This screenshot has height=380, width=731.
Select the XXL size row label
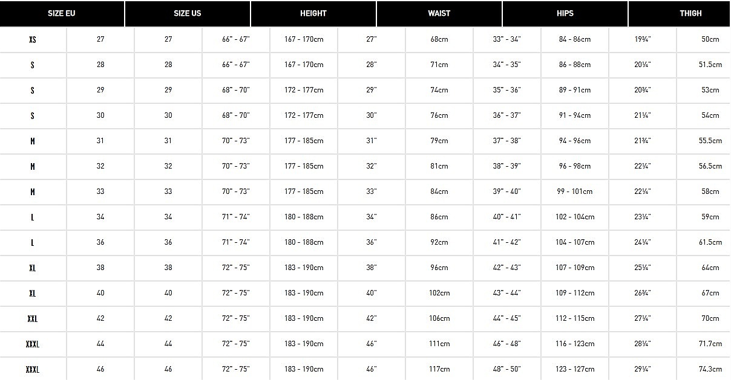(33, 318)
